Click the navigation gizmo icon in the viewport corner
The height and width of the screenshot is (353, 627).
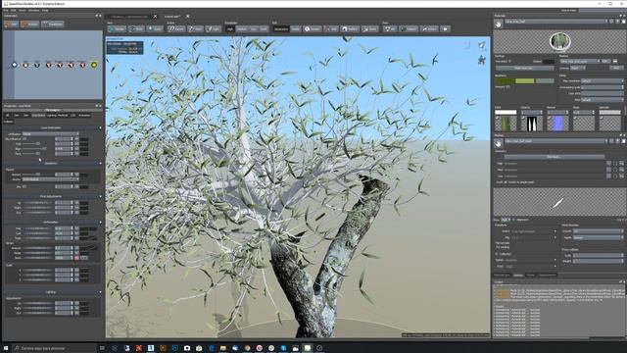[x=482, y=45]
